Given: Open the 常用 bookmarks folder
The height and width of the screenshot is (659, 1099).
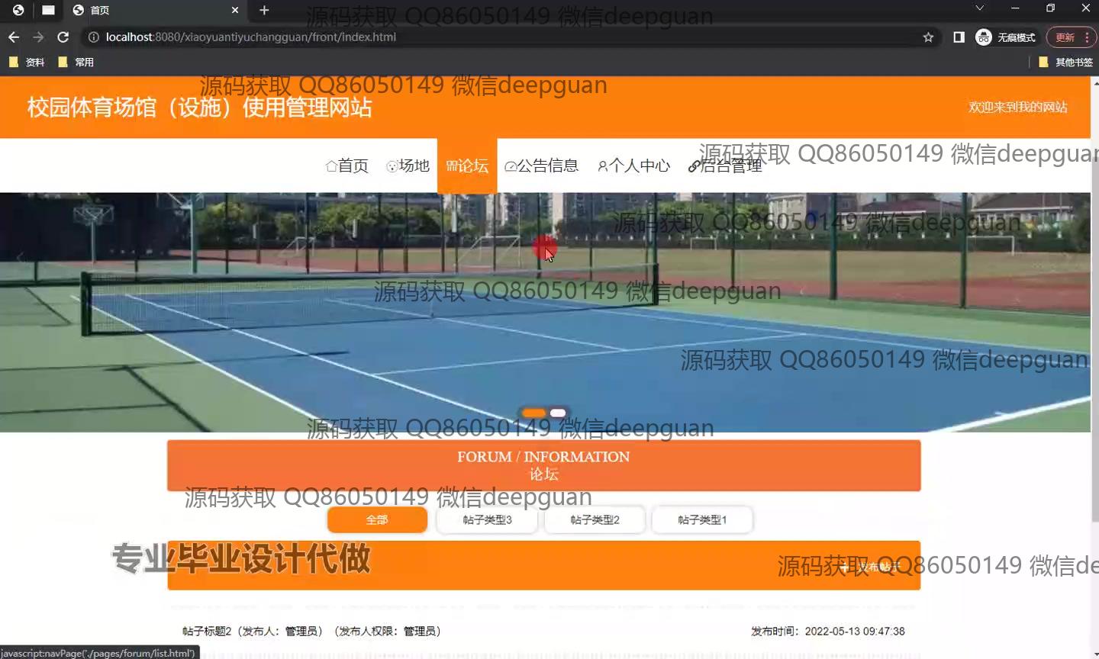Looking at the screenshot, I should pos(76,62).
